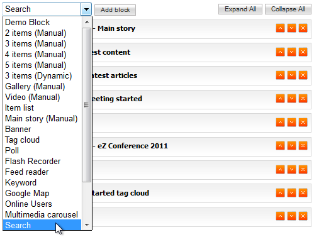
Task: Select Multimedia carousel in dropdown list
Action: click(42, 214)
